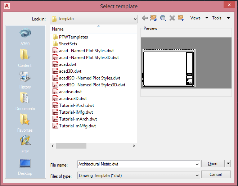Select the SheetSets folder icon
Viewport: 238px width, 186px height.
(x=55, y=44)
